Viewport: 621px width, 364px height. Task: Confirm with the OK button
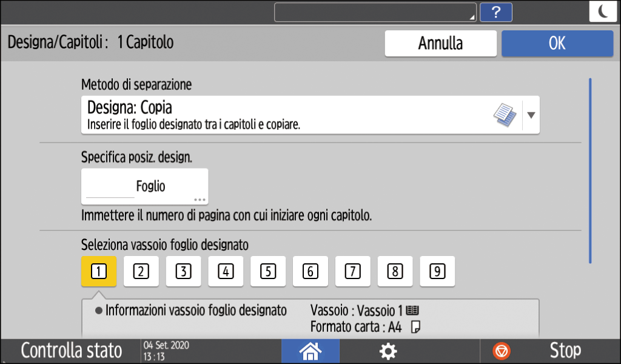click(x=557, y=44)
